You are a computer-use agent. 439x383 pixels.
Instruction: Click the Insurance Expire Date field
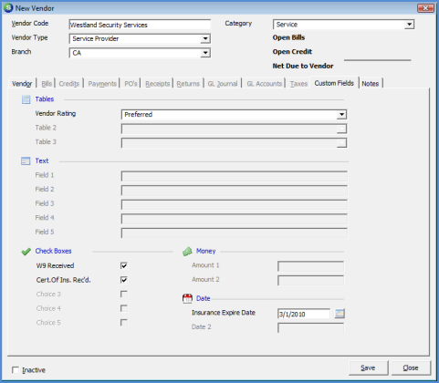[x=304, y=314]
